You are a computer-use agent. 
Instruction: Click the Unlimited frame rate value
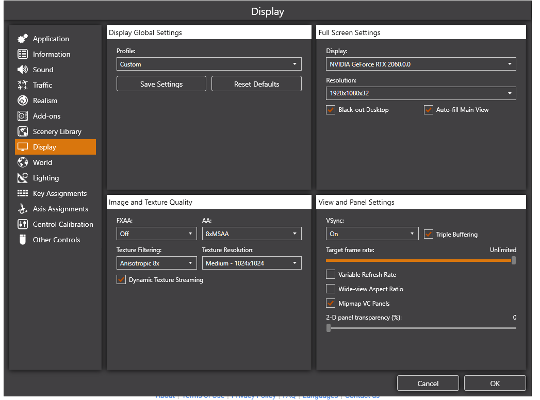click(503, 250)
